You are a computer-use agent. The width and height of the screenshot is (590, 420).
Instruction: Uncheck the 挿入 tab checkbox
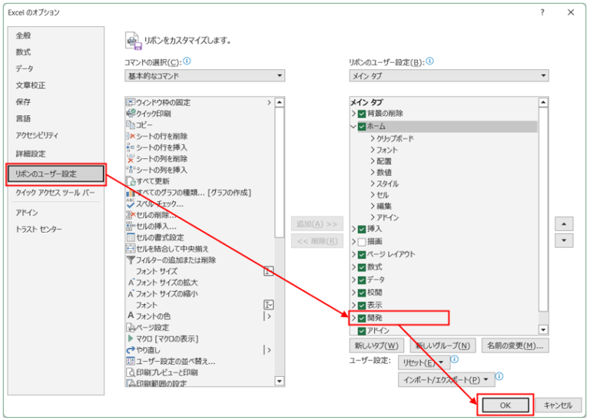pos(362,229)
